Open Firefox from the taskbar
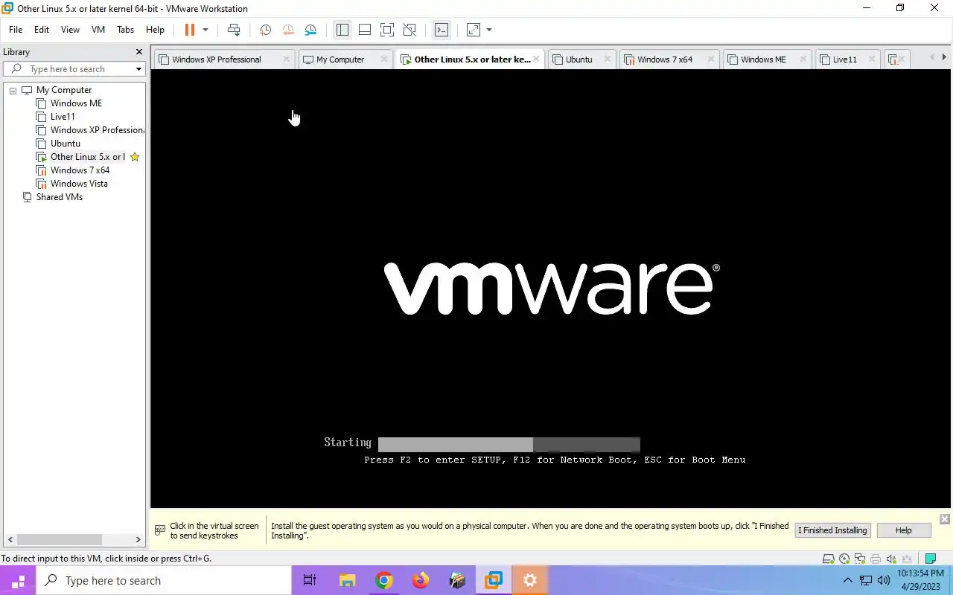 click(421, 581)
